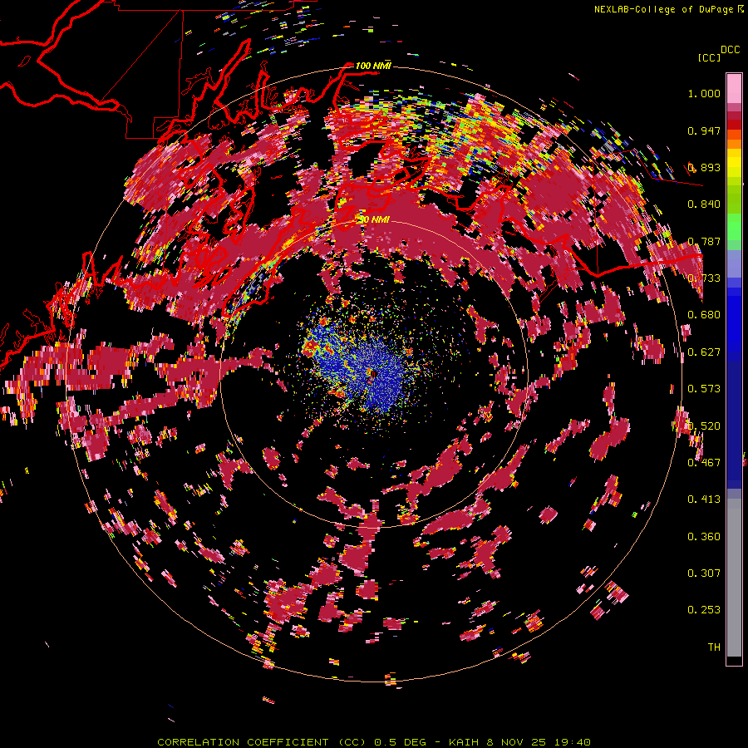Click the 0.680 scale value
The image size is (748, 748).
[704, 315]
